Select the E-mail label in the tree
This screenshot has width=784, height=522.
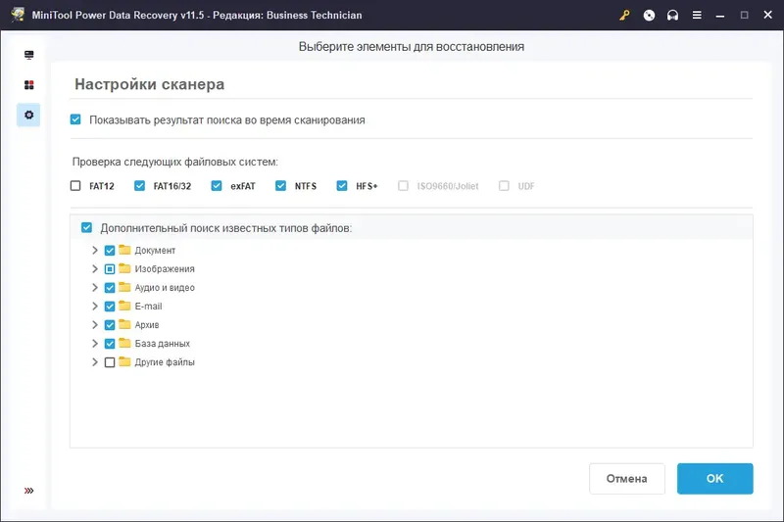click(x=149, y=307)
